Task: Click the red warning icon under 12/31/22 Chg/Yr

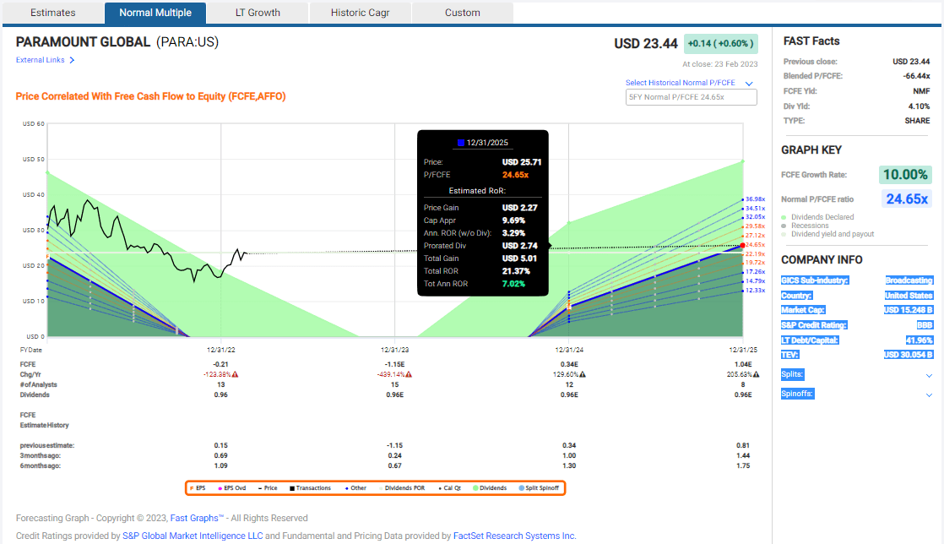Action: tap(236, 375)
